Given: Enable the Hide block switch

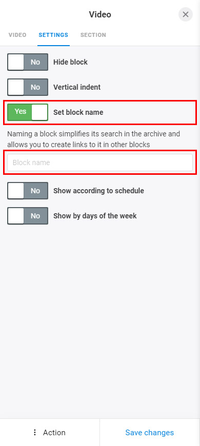Looking at the screenshot, I should (28, 62).
